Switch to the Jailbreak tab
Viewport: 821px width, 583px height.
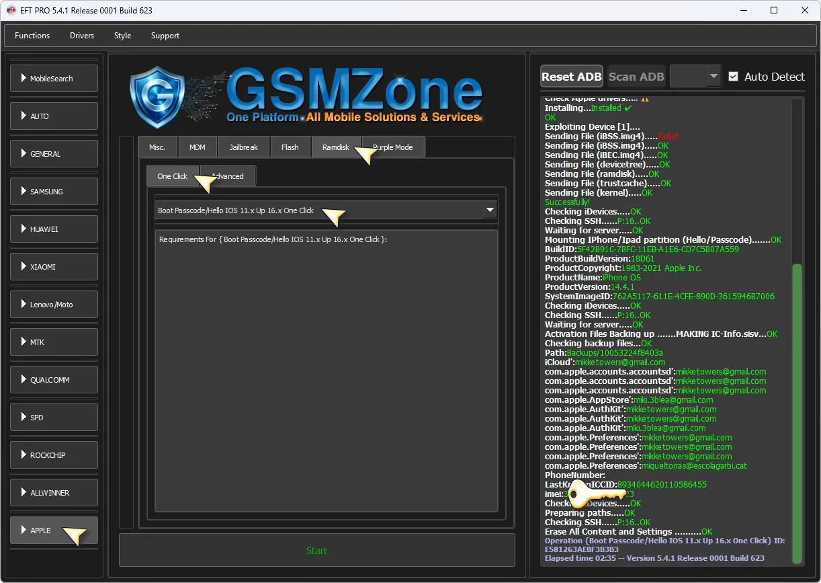243,147
